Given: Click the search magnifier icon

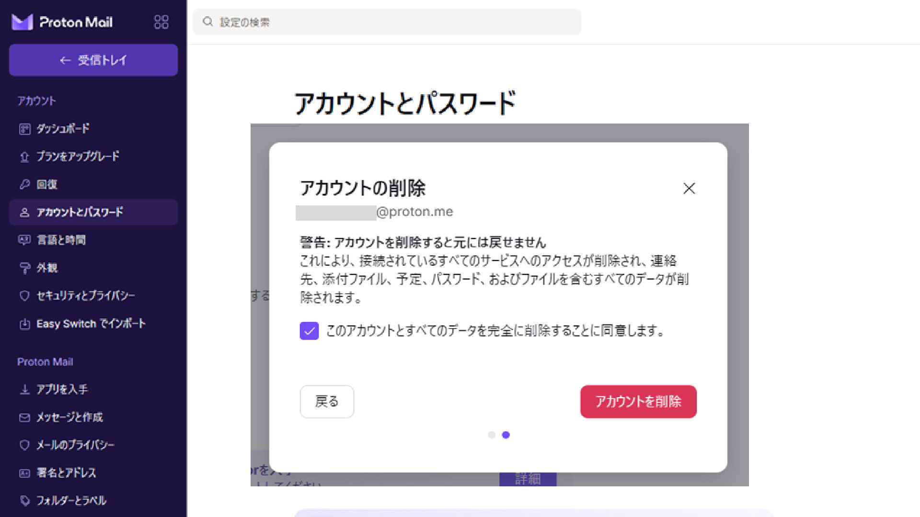Looking at the screenshot, I should 207,22.
